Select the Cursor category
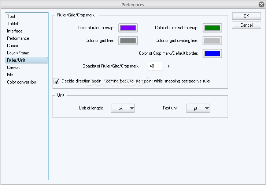Image resolution: width=266 pixels, height=185 pixels. [x=27, y=46]
